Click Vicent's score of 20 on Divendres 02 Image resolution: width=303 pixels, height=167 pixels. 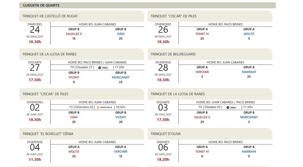[121, 122]
